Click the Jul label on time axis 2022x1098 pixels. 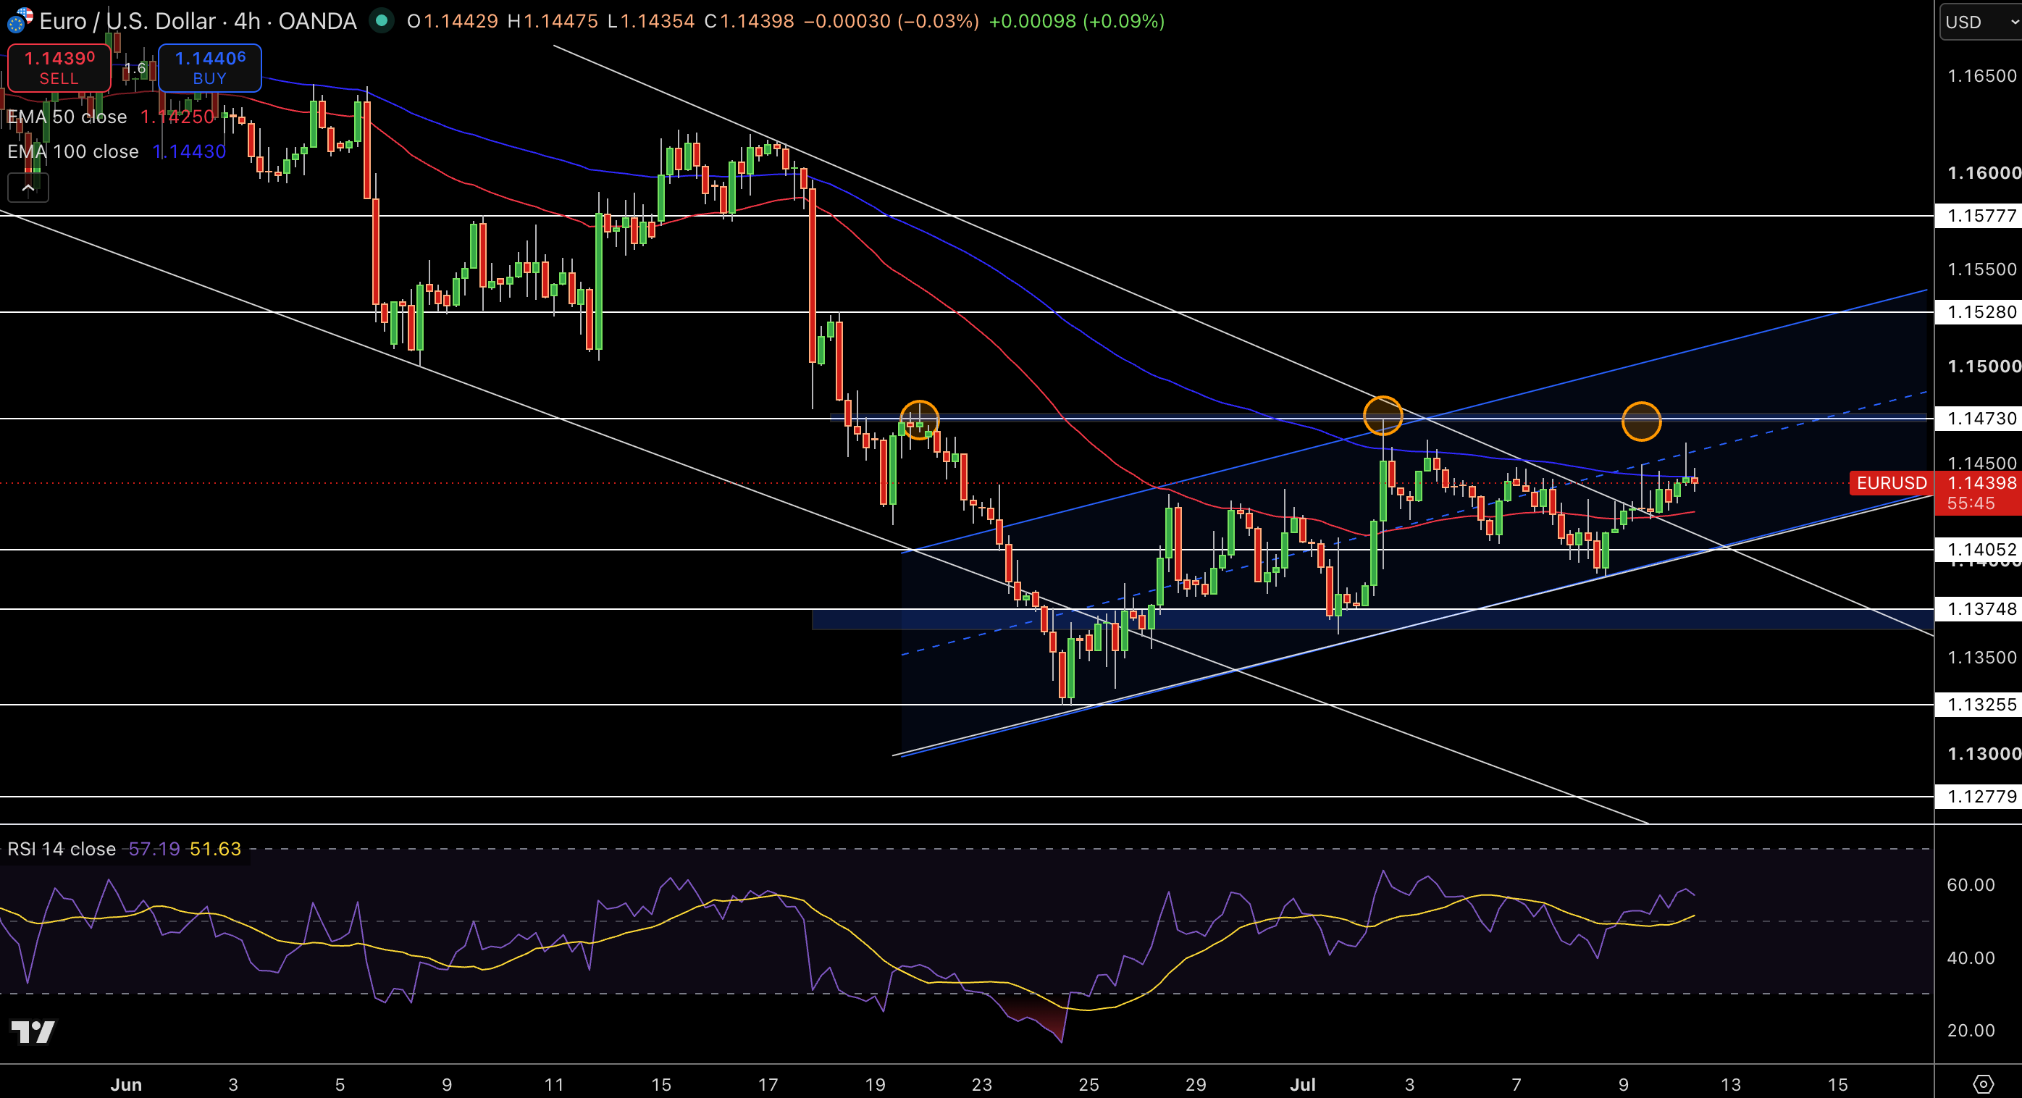(1303, 1085)
